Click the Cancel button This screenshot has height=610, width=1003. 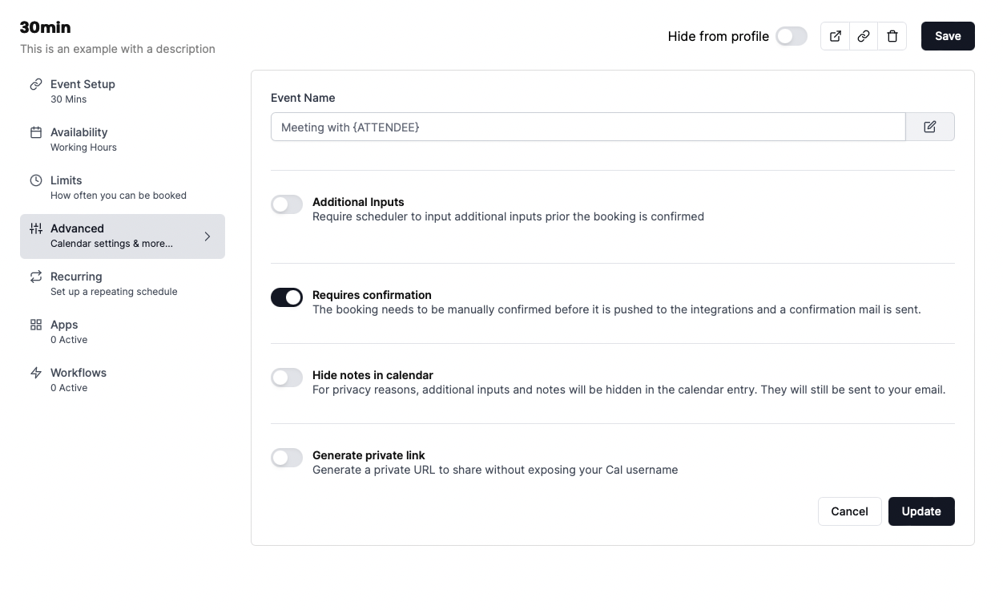pyautogui.click(x=849, y=511)
